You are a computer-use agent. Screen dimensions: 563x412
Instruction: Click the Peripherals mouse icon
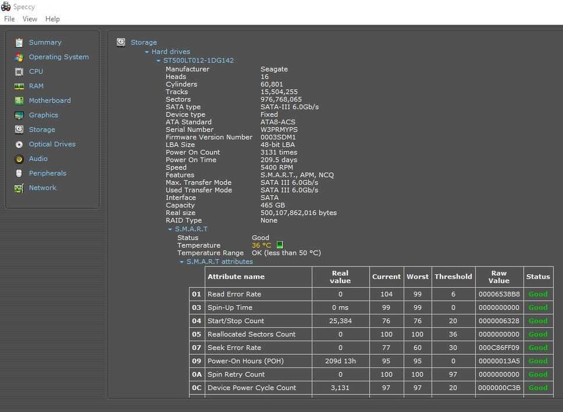tap(19, 173)
